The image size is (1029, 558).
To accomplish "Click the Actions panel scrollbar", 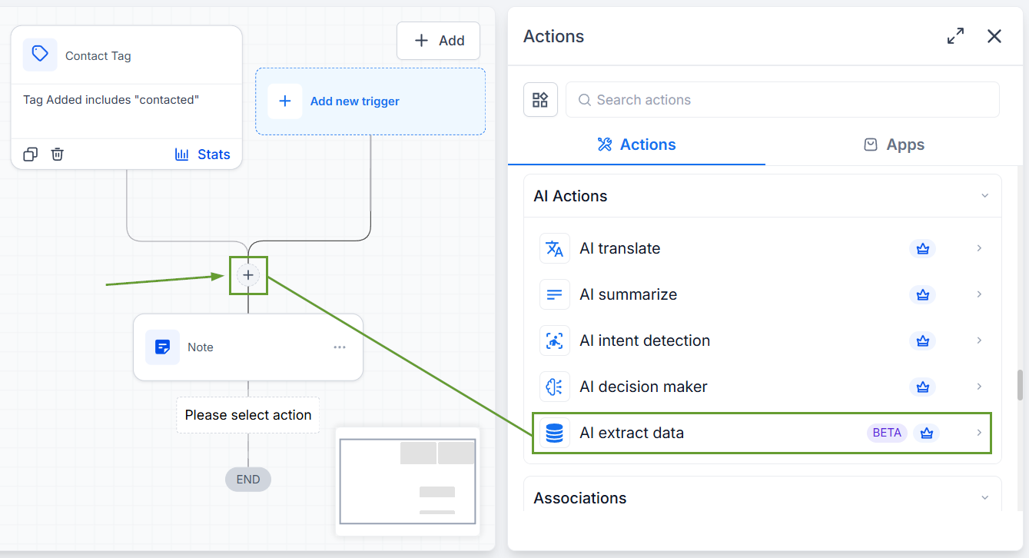I will 1020,384.
